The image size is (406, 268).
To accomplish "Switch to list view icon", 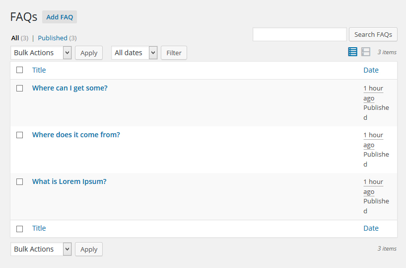I will click(x=352, y=52).
